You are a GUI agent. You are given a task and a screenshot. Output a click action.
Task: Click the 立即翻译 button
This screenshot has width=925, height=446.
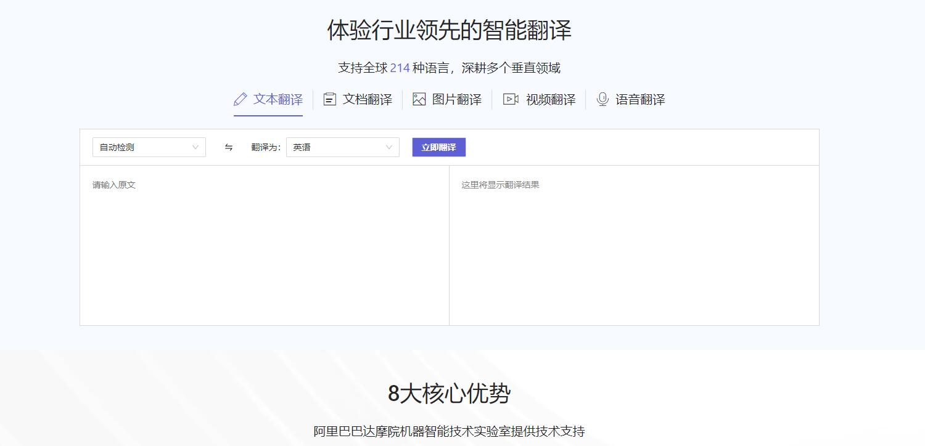(x=438, y=147)
